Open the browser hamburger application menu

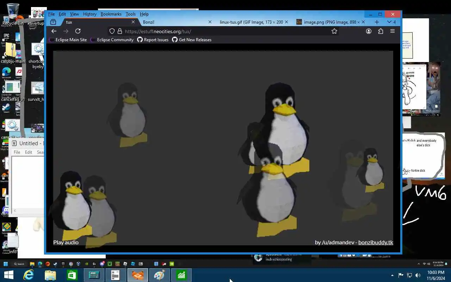tap(393, 31)
